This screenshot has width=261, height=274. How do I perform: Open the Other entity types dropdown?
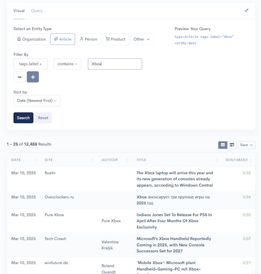142,39
